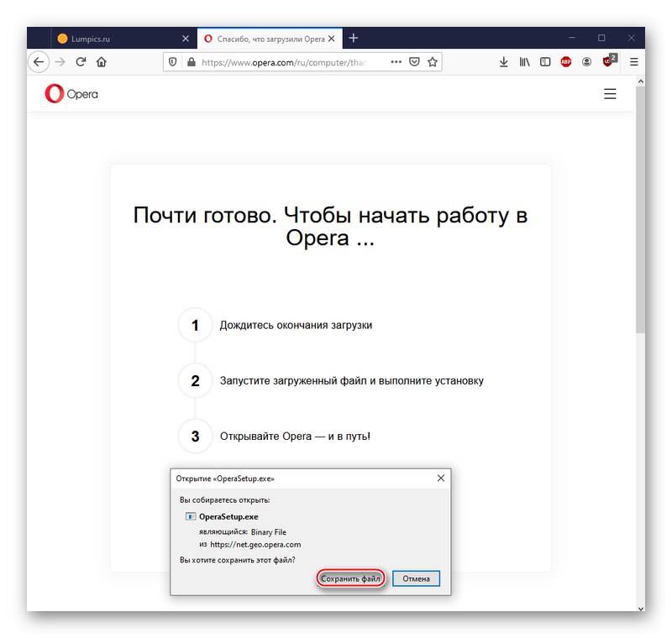Reload the current page
The image size is (672, 638).
tap(81, 62)
